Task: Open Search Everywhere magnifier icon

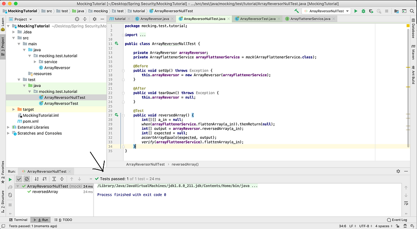Action: click(x=412, y=11)
